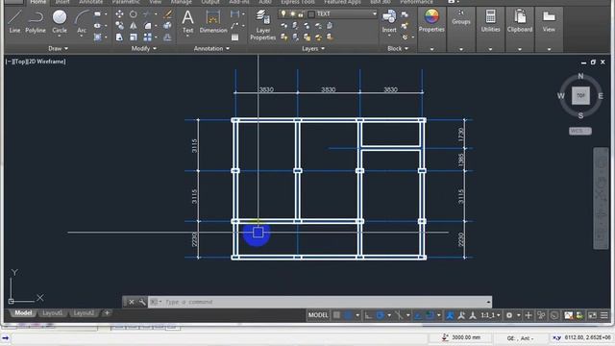Image resolution: width=615 pixels, height=346 pixels.
Task: Click the Insert block icon
Action: (x=389, y=21)
